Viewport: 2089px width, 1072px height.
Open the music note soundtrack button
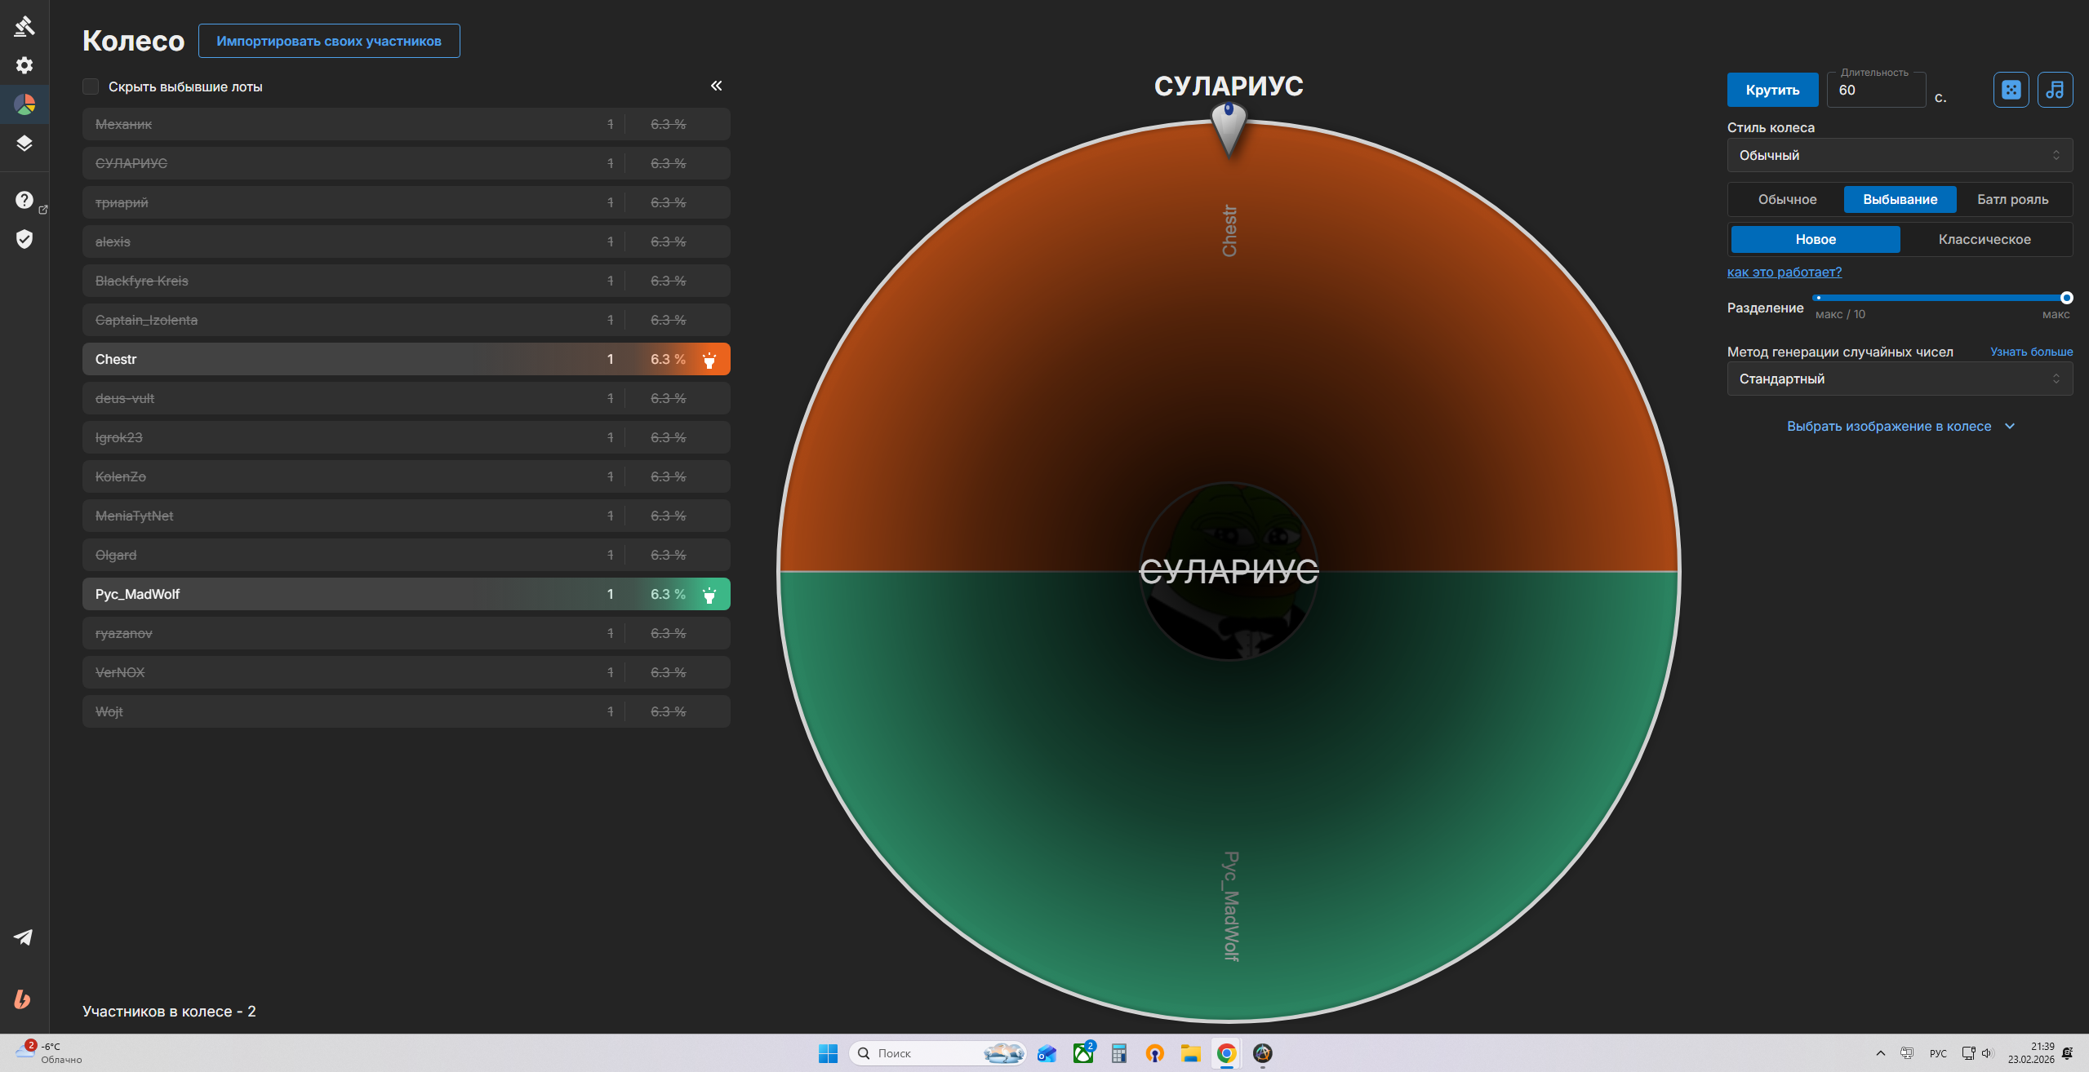coord(2056,90)
